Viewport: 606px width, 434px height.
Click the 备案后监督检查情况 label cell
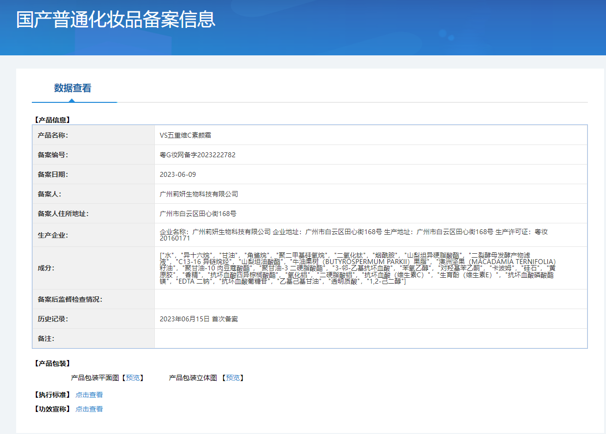(94, 299)
